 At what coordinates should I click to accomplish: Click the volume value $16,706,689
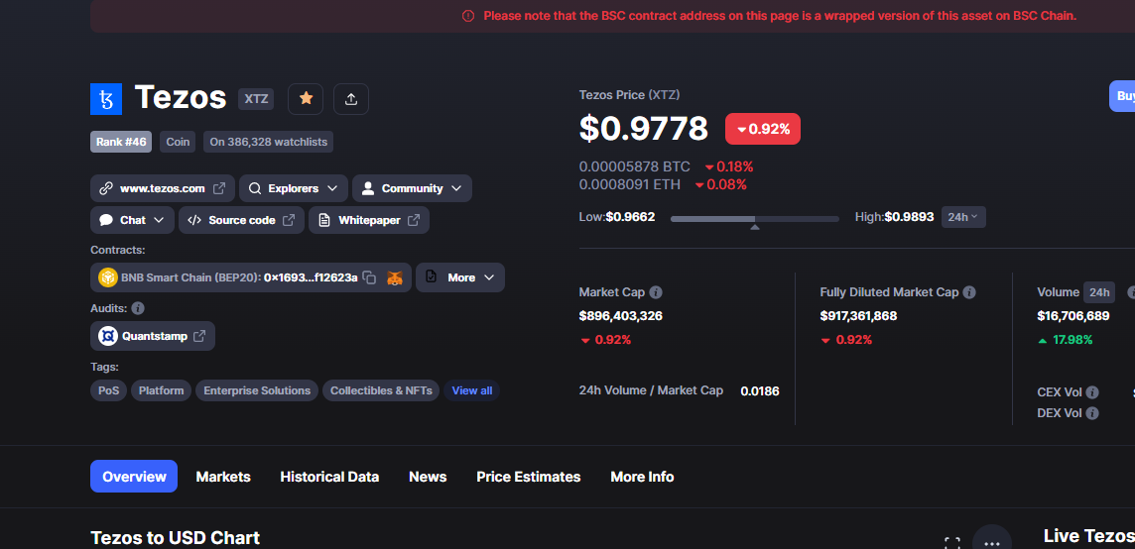coord(1073,316)
